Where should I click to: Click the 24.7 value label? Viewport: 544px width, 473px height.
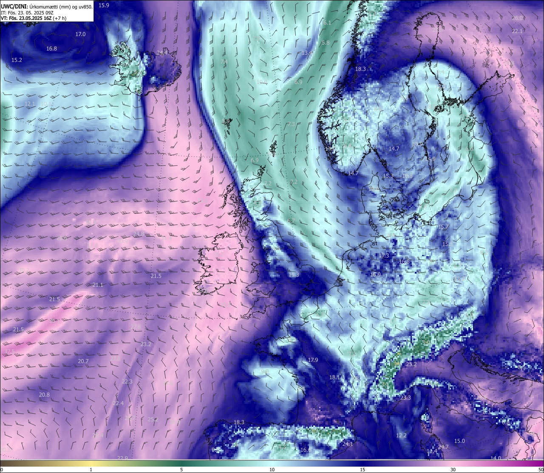coord(443,447)
